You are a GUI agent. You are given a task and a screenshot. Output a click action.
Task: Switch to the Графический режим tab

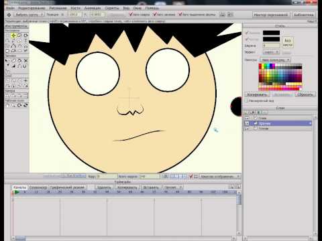(67, 187)
